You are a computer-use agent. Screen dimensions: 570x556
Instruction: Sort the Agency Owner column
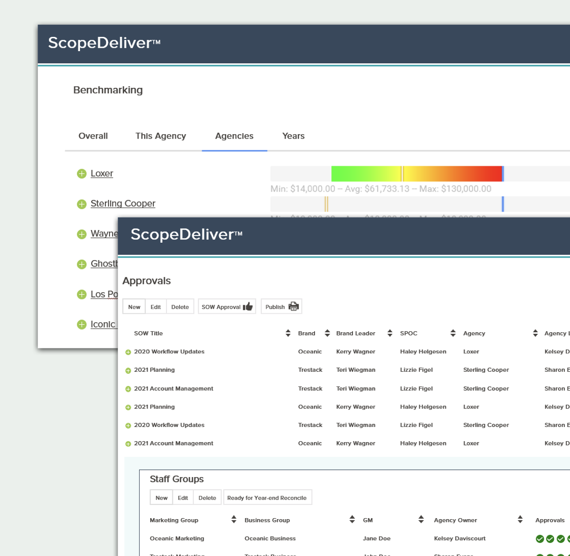[x=520, y=520]
